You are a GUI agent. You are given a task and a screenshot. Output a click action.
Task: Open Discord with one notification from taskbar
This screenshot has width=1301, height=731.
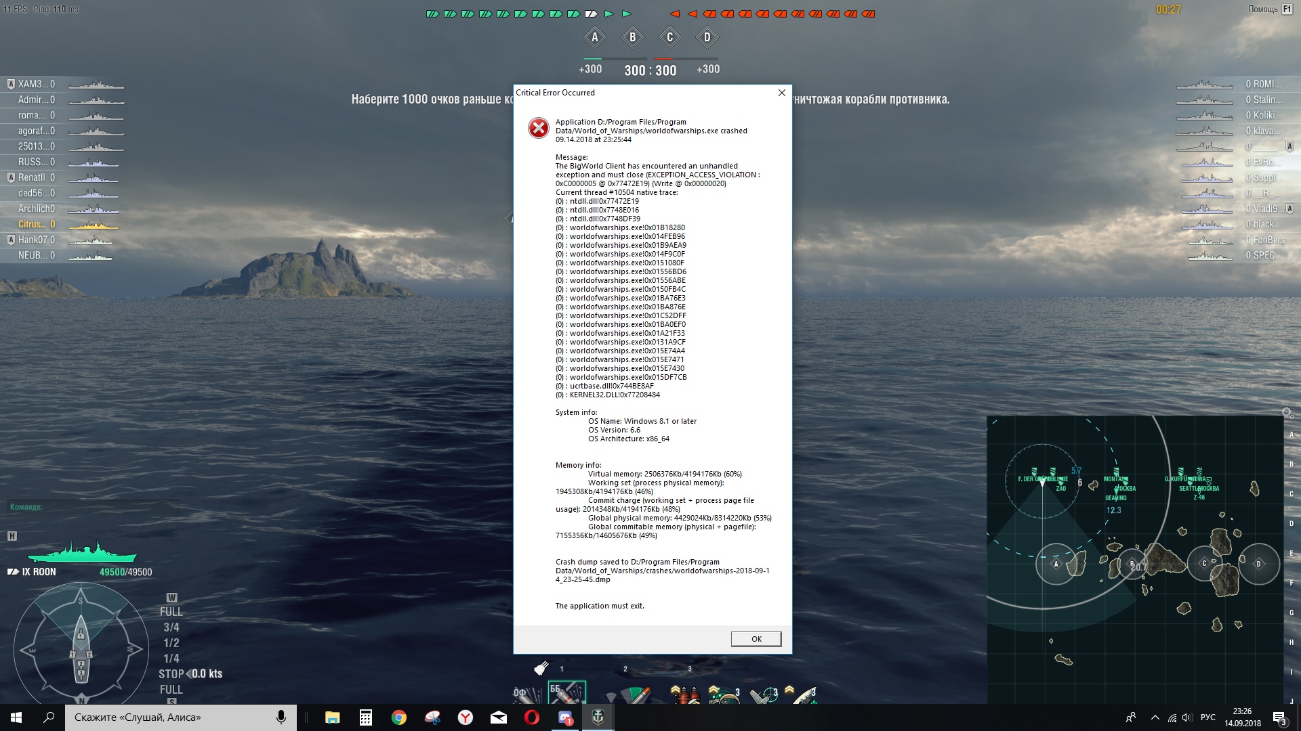(565, 717)
